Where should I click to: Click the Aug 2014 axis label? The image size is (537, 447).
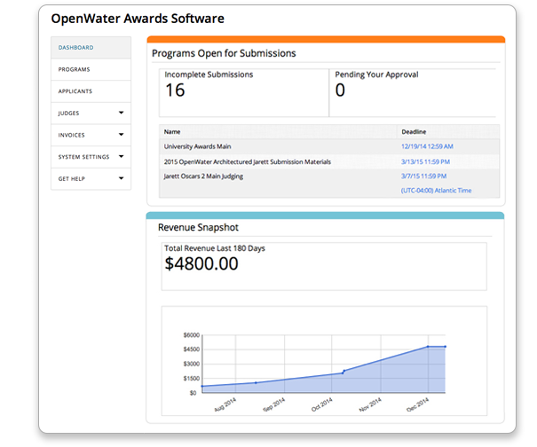pos(225,404)
